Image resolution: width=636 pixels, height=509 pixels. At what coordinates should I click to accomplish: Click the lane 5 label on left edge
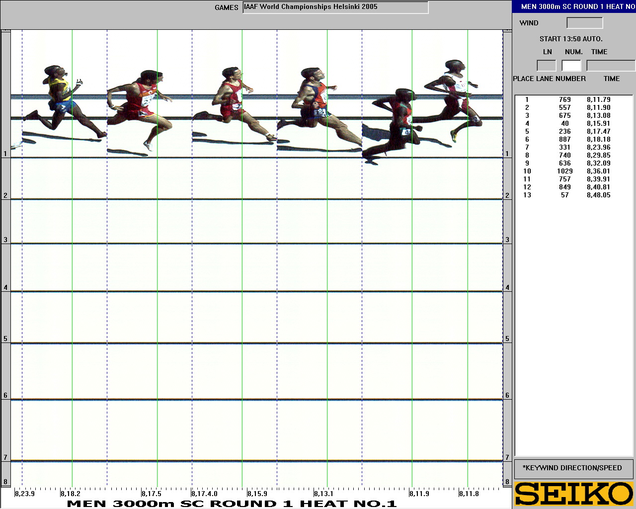tap(5, 339)
